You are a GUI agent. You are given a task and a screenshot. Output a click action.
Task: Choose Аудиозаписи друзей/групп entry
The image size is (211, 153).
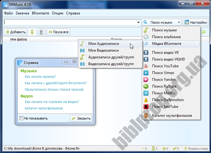pyautogui.click(x=110, y=57)
